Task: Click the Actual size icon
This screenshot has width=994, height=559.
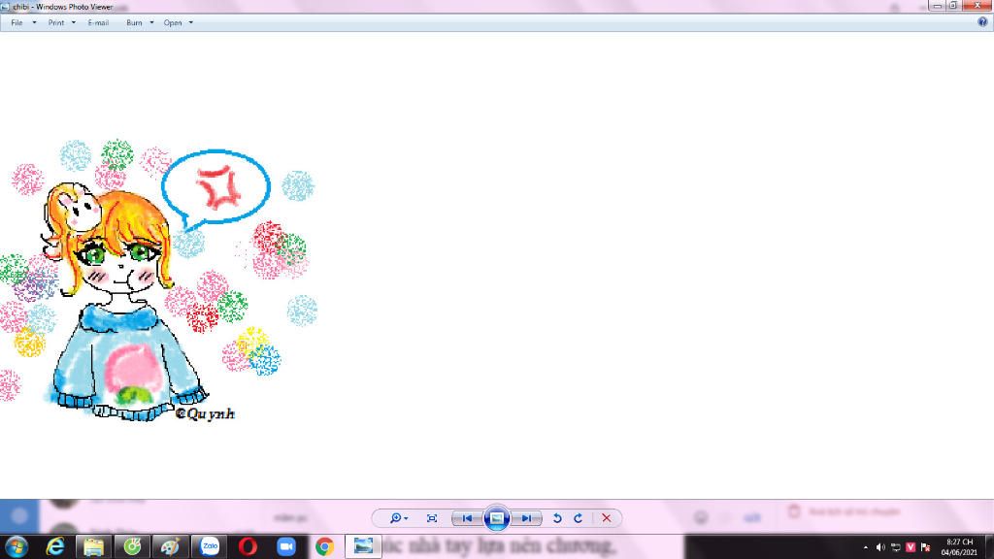Action: point(432,518)
